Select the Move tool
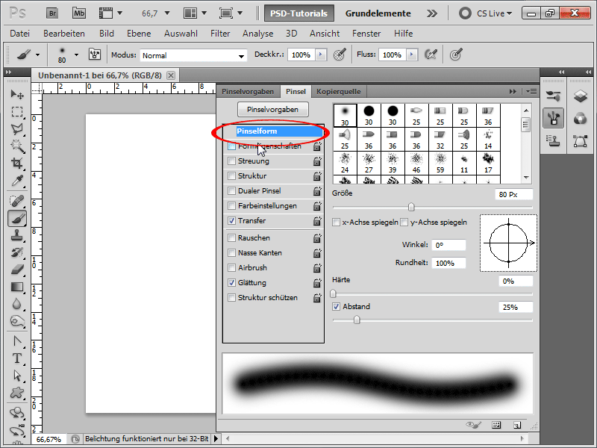 point(17,94)
